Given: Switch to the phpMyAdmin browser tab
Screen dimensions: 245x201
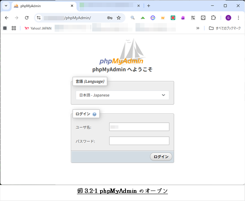Looking at the screenshot, I should 42,6.
